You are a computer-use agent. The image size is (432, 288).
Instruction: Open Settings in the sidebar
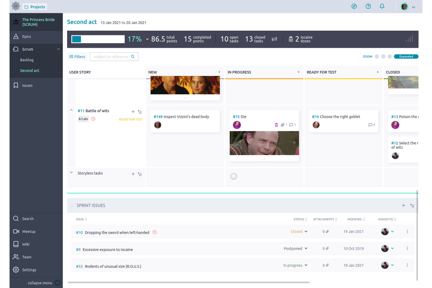[x=36, y=270]
